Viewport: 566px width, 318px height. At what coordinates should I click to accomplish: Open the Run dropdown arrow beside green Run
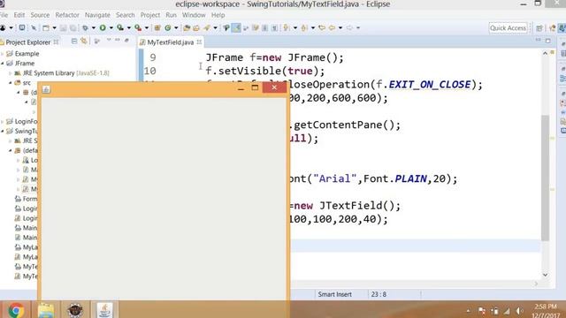111,27
